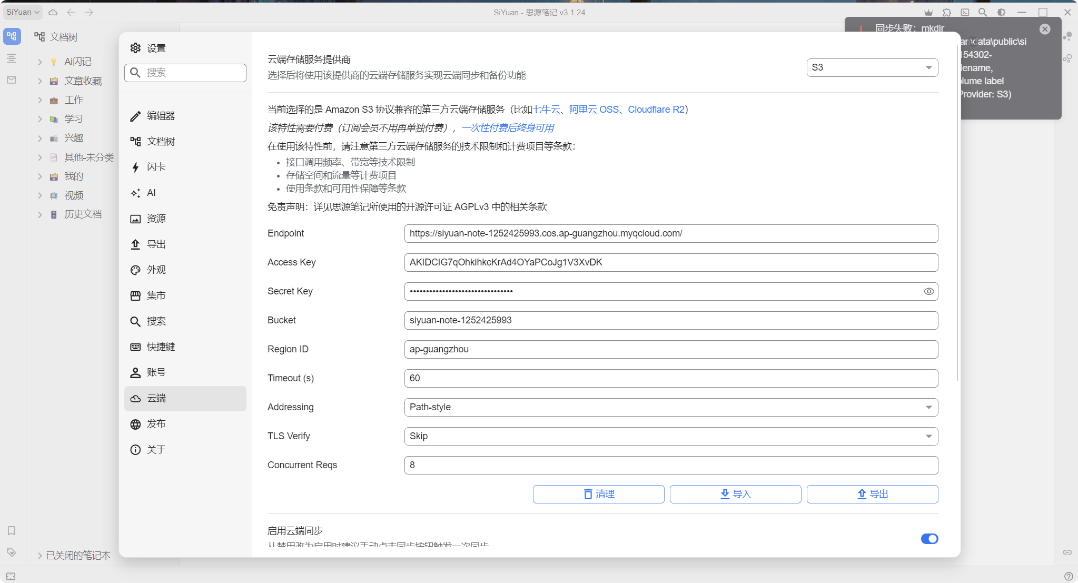1078x583 pixels.
Task: Click the Endpoint input field
Action: pyautogui.click(x=670, y=233)
